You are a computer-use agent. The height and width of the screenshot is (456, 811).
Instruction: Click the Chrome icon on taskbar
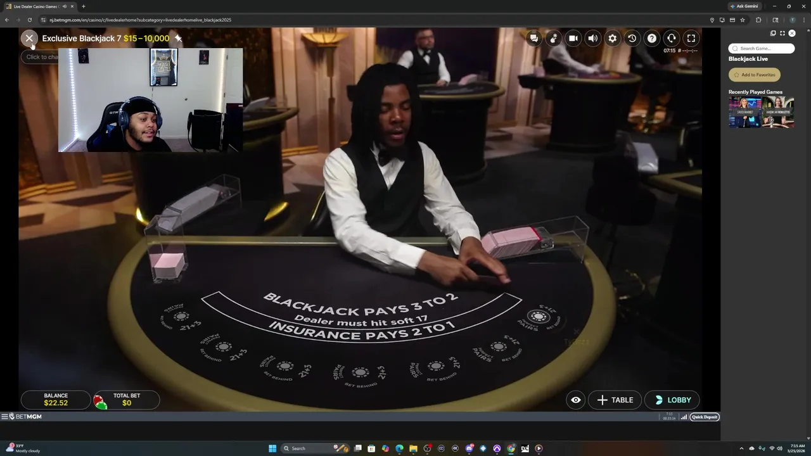(x=511, y=448)
